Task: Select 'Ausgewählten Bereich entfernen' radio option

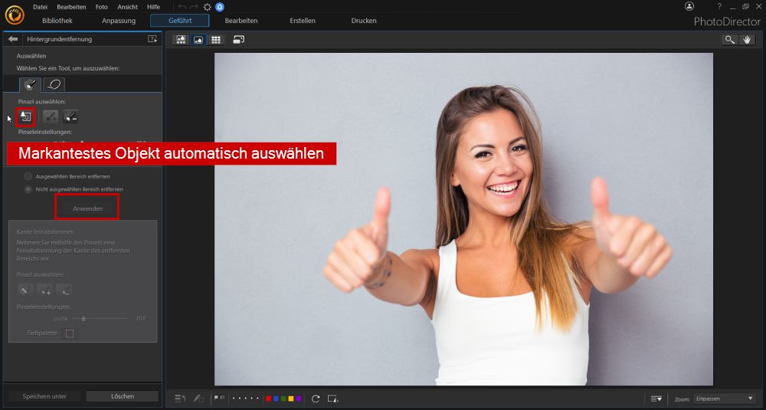Action: tap(28, 176)
